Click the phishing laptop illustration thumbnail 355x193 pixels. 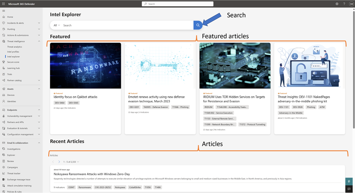(310, 66)
